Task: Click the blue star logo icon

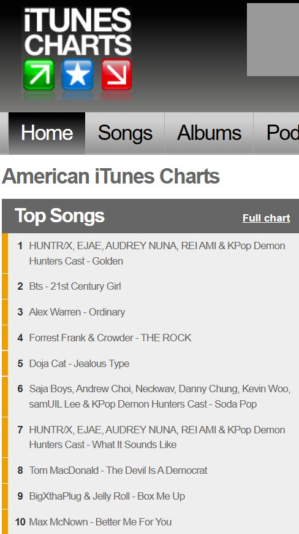Action: 77,75
